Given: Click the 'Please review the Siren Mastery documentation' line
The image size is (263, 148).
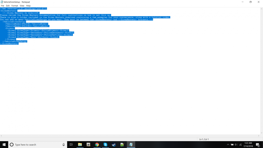Looking at the screenshot, I should point(55,15).
